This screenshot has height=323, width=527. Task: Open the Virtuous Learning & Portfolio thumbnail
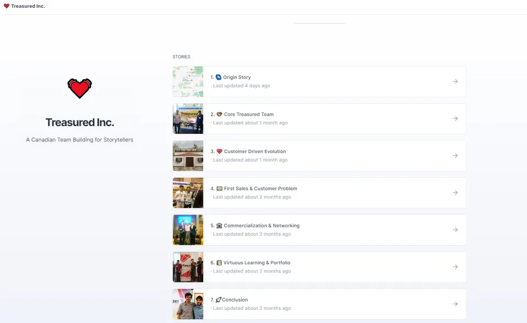click(188, 267)
